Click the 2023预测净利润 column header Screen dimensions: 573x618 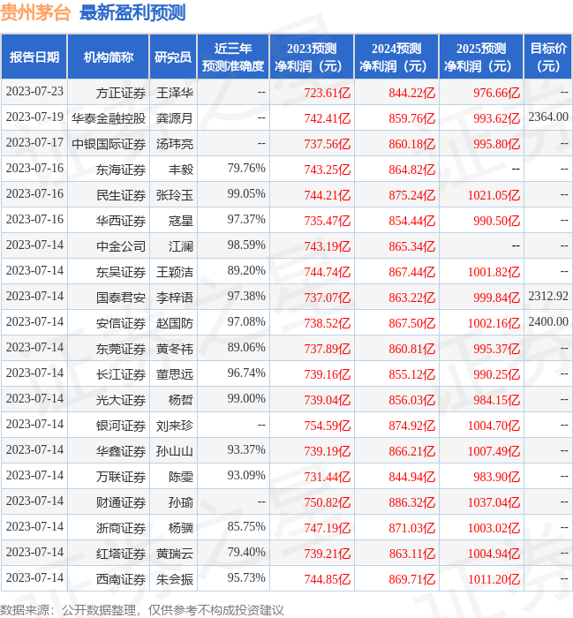[x=312, y=57]
